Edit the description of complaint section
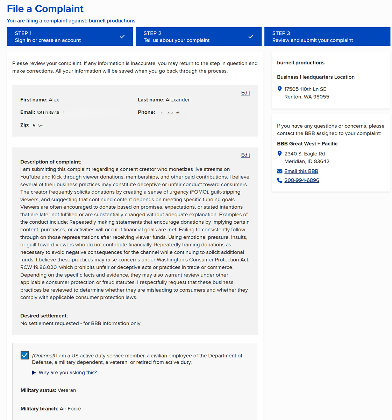The image size is (392, 420). click(x=245, y=155)
